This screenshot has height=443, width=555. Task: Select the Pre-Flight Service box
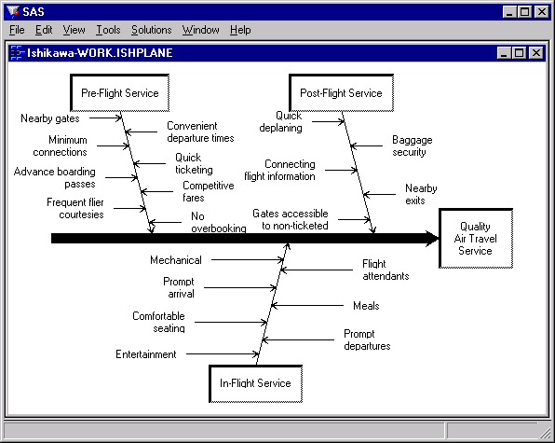119,93
